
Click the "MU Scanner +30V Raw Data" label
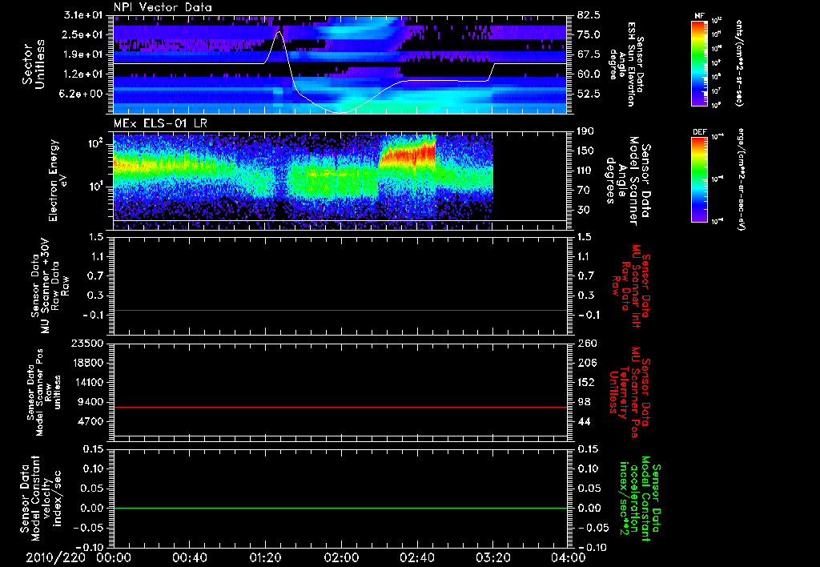(x=50, y=286)
